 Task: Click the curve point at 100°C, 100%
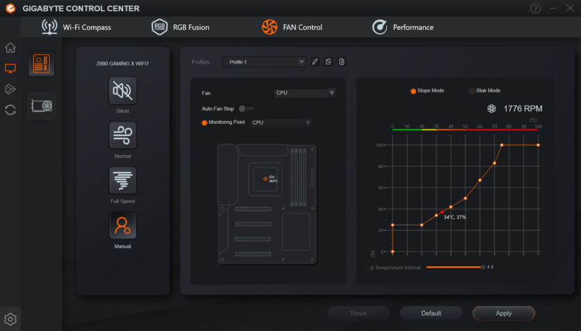tap(538, 145)
